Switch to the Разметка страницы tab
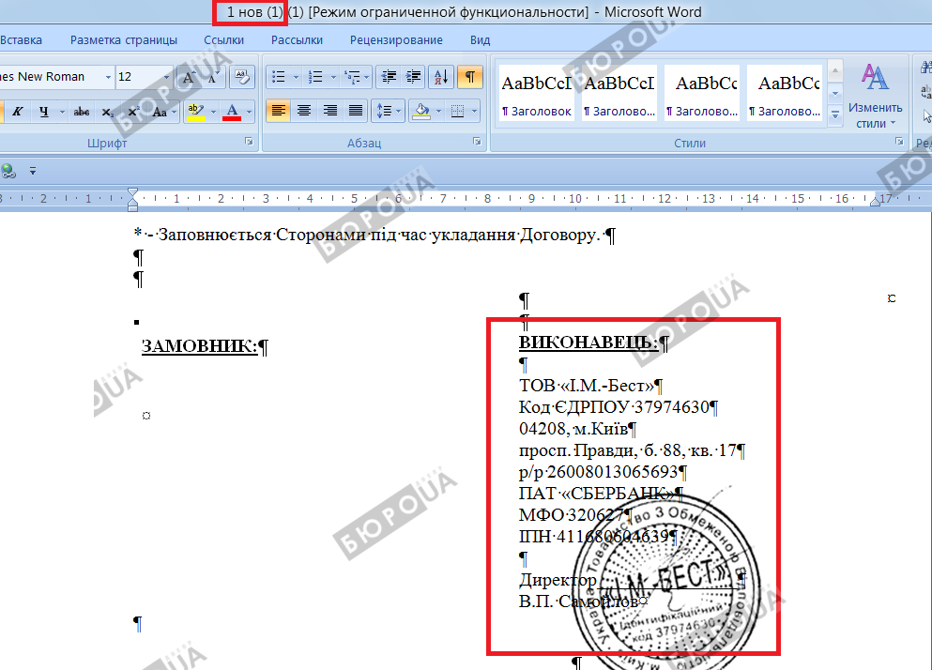932x670 pixels. (124, 40)
